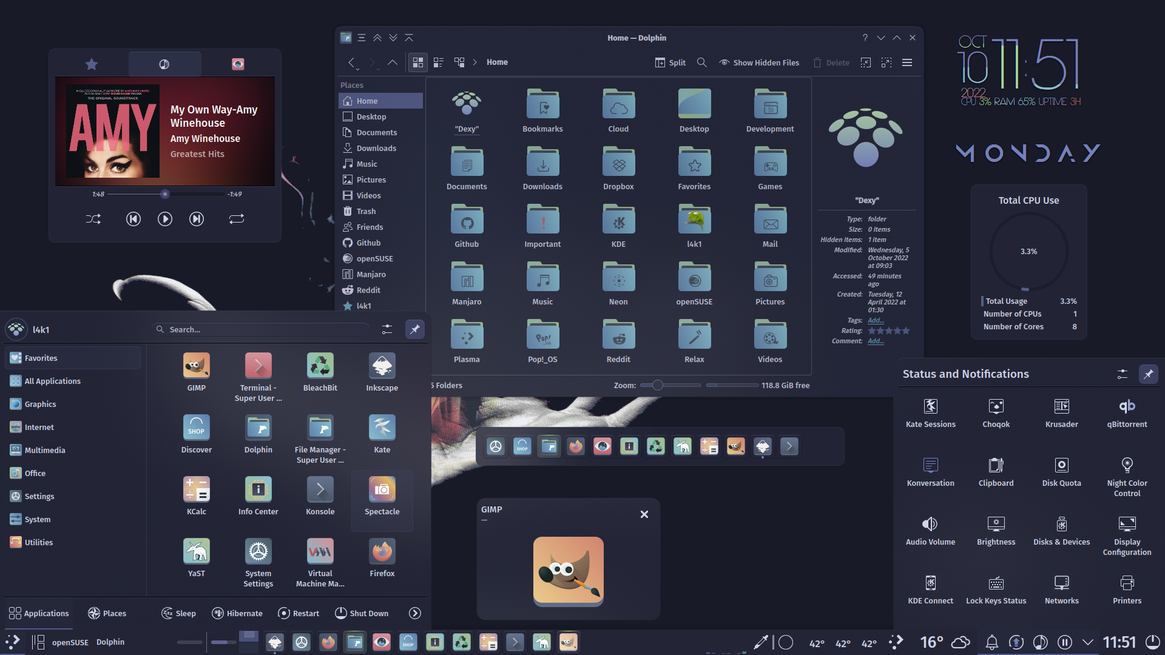
Task: Toggle Show Hidden Files in Dolphin
Action: pos(759,62)
